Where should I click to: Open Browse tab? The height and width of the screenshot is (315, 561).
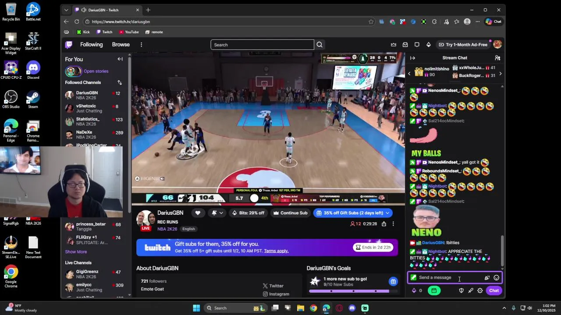(121, 45)
